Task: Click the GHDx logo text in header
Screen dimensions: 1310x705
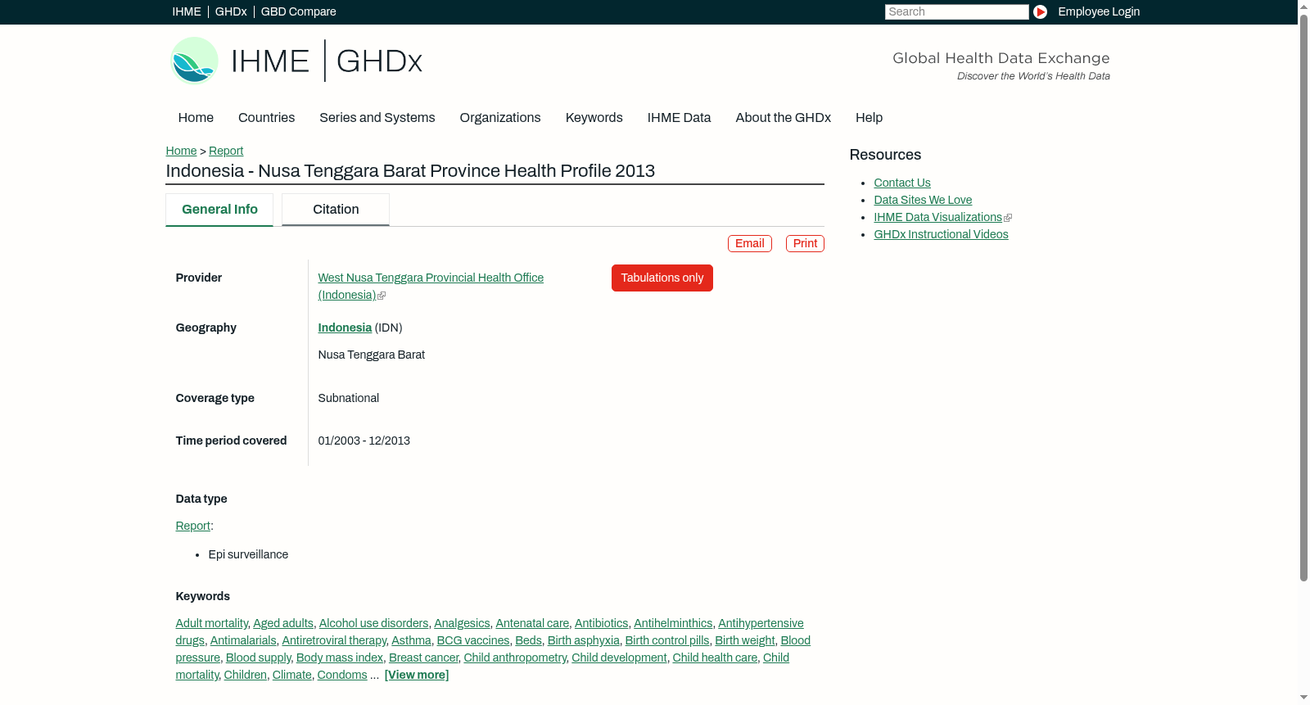Action: pos(379,61)
